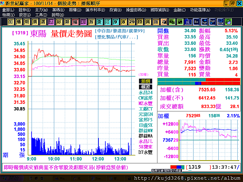Open the 主力(M) menu
Image resolution: width=243 pixels, height=182 pixels.
point(41,10)
